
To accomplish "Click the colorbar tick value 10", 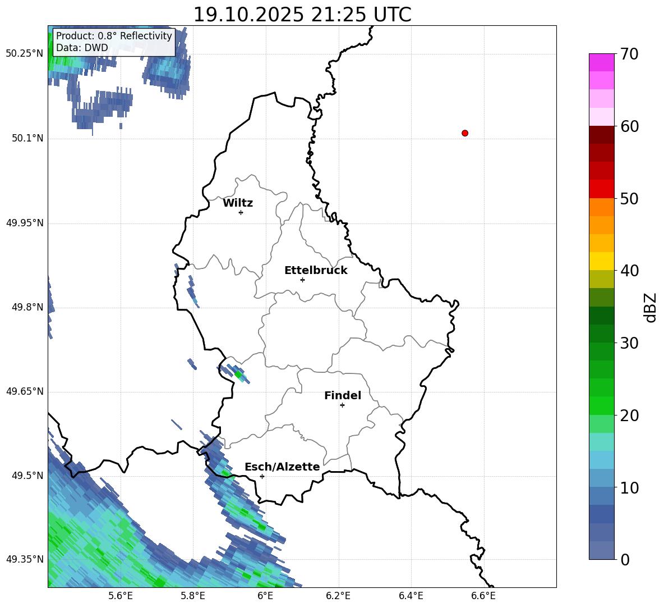I will (x=629, y=487).
